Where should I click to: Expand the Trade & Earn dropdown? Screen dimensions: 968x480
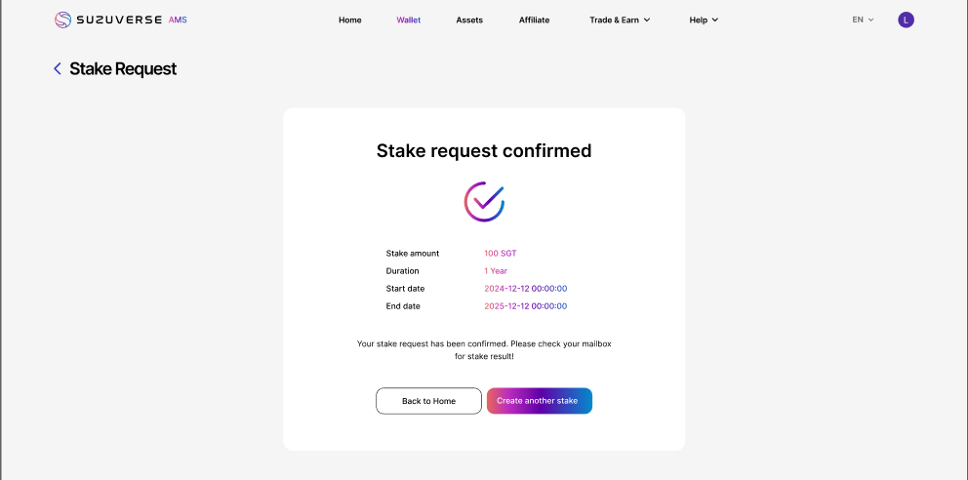620,20
